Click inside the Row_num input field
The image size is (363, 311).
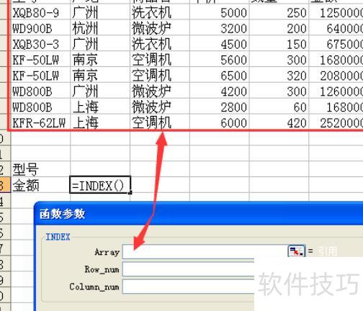[188, 269]
